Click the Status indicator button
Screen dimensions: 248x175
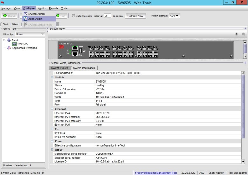coord(9,16)
